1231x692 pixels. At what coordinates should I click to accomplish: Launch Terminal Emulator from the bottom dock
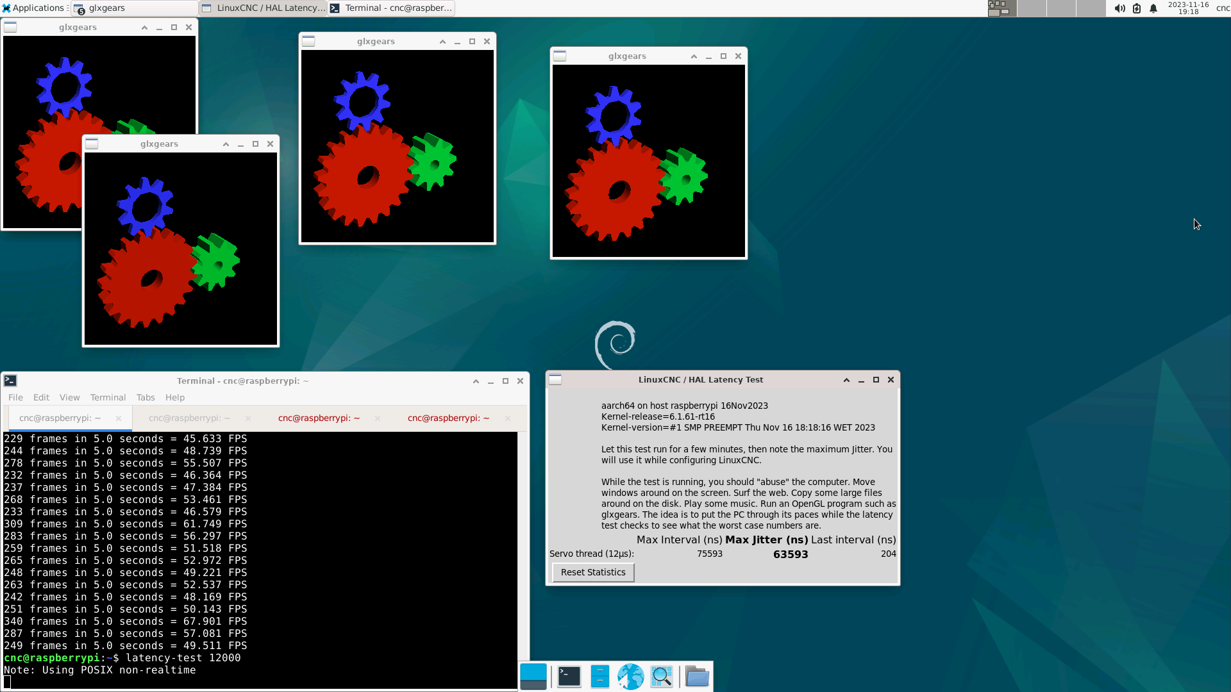pyautogui.click(x=569, y=677)
